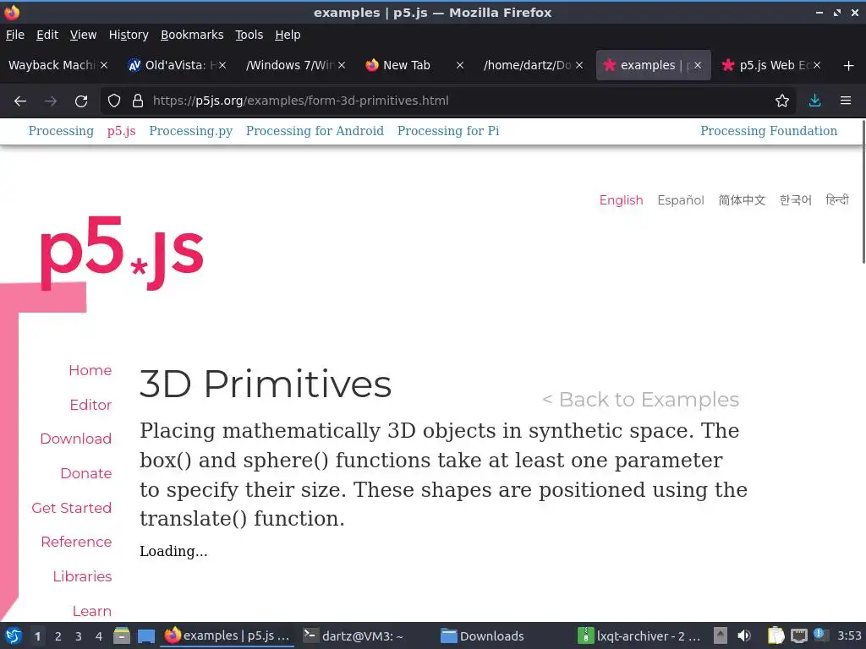Close the New Tab tab
Image resolution: width=866 pixels, height=649 pixels.
point(459,65)
